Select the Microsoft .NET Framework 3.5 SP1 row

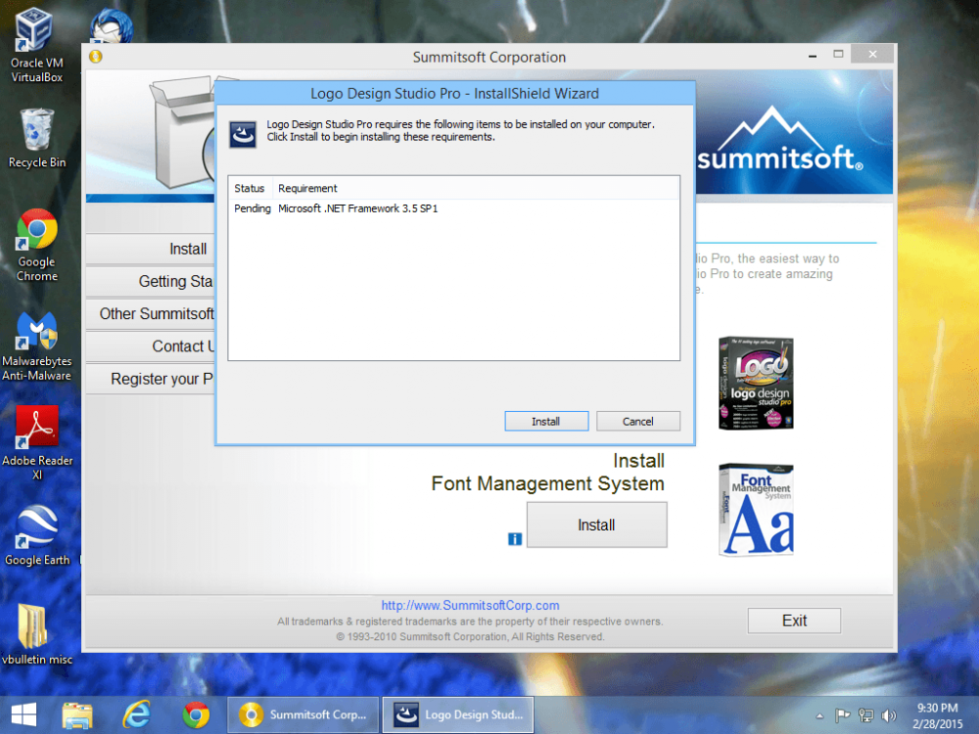coord(454,208)
